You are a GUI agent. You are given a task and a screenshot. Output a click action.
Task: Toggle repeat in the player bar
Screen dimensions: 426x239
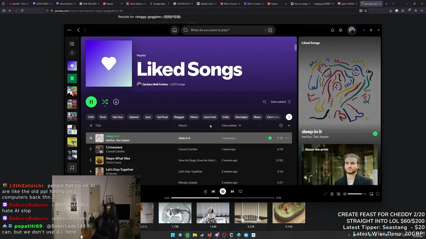coord(240,192)
